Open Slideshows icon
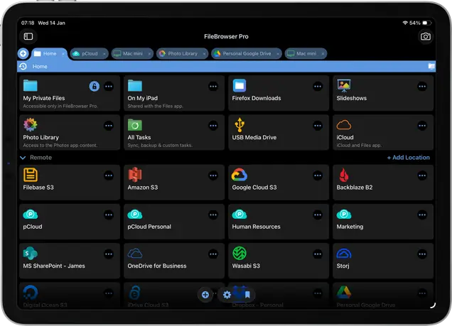 [x=344, y=85]
